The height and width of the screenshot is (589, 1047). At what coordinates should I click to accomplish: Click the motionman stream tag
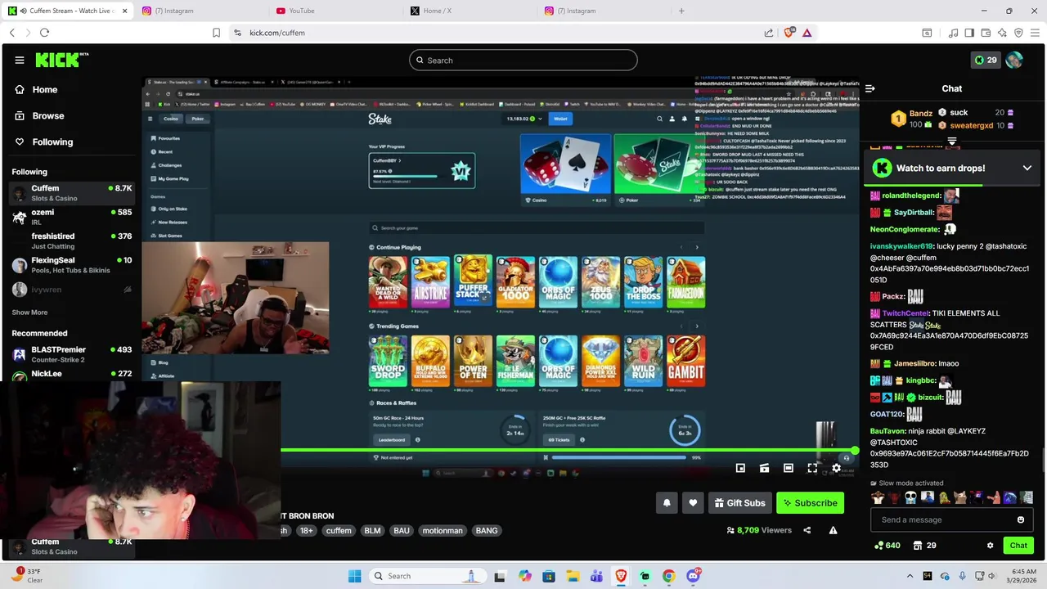443,530
